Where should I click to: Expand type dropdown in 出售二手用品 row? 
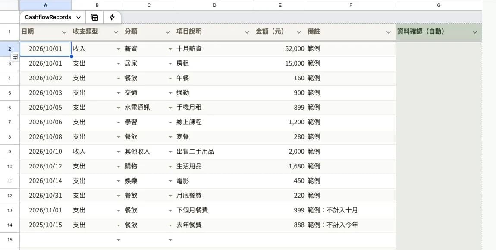pos(119,152)
